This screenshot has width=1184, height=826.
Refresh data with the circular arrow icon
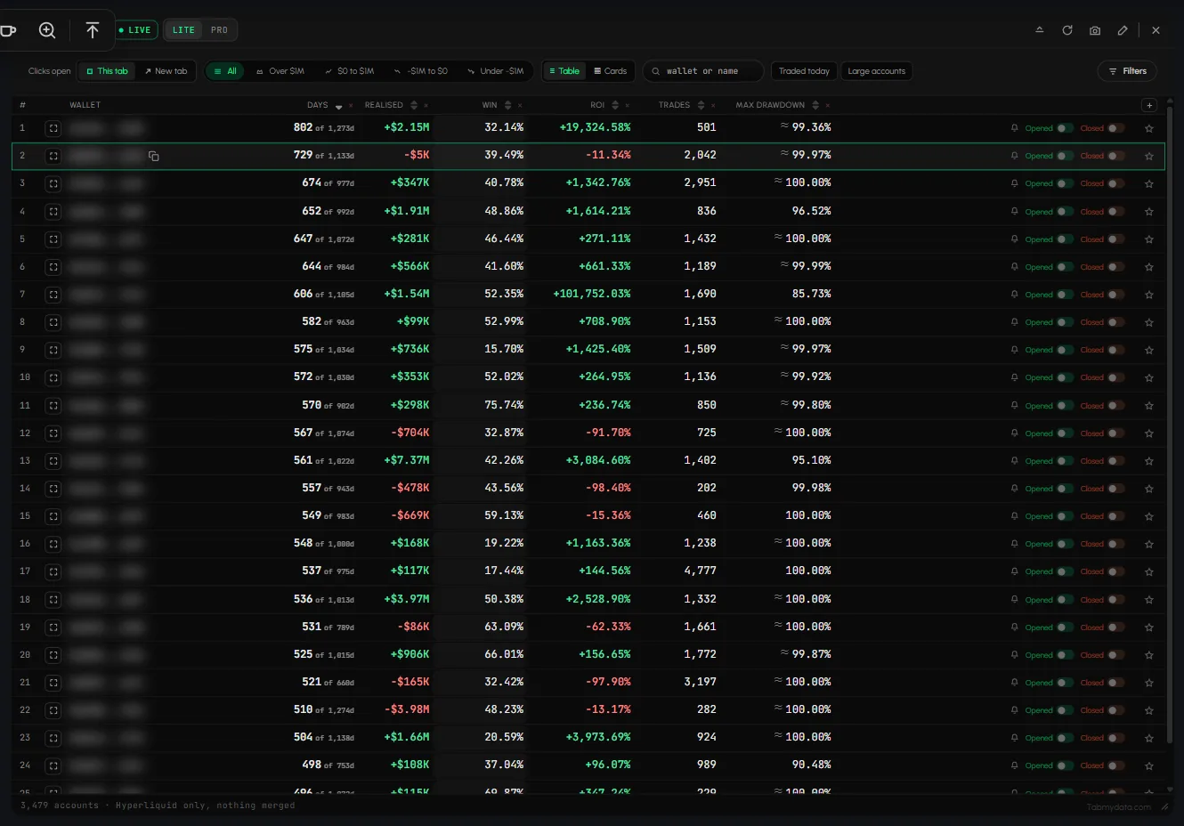coord(1067,30)
